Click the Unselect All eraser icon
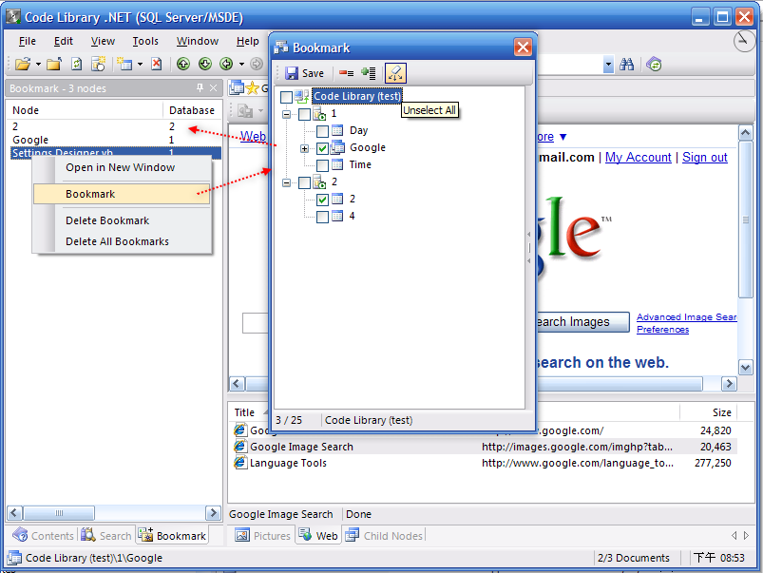763x573 pixels. (x=395, y=73)
